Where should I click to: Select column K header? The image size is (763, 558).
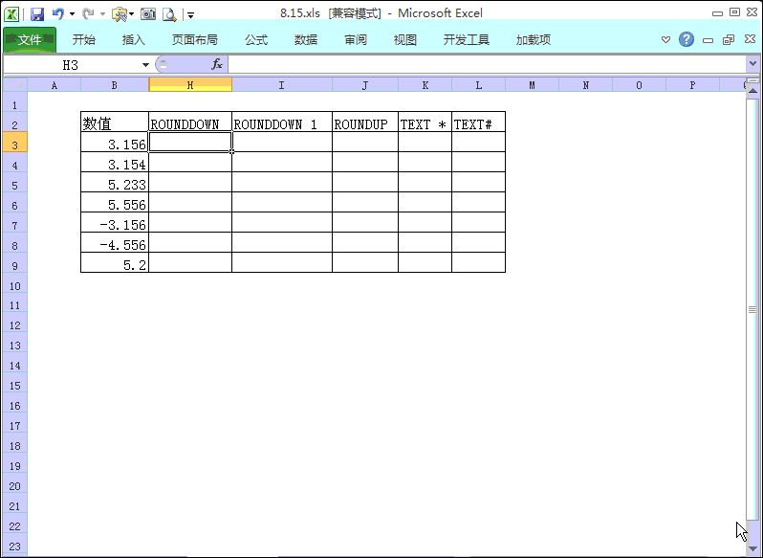pyautogui.click(x=425, y=85)
